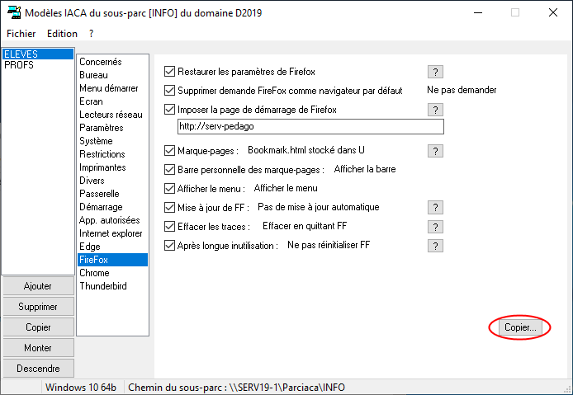Open the Ecran section
Image resolution: width=573 pixels, height=395 pixels.
coord(112,101)
